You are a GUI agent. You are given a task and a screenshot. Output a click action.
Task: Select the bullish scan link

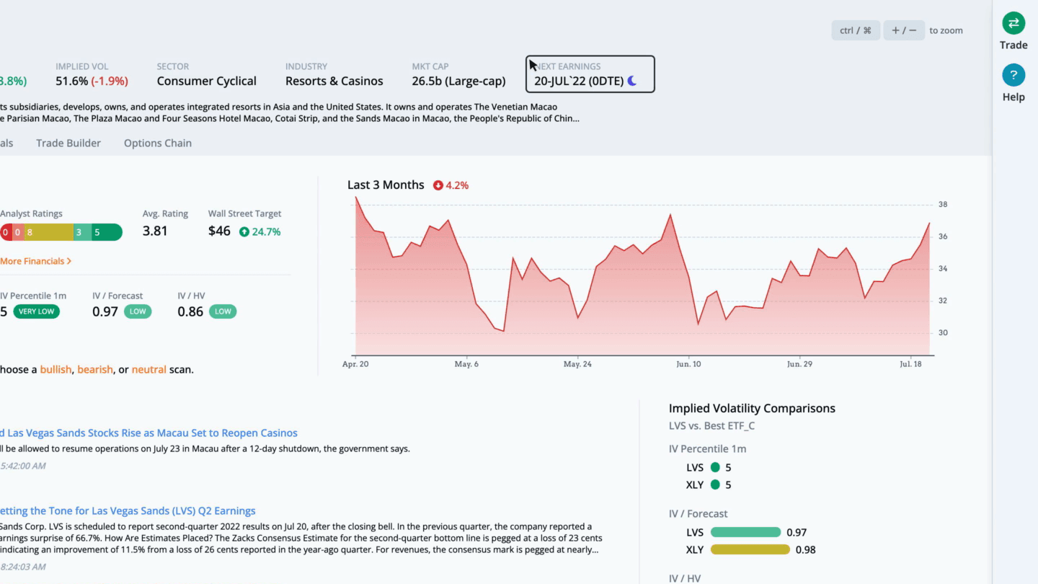(x=56, y=369)
